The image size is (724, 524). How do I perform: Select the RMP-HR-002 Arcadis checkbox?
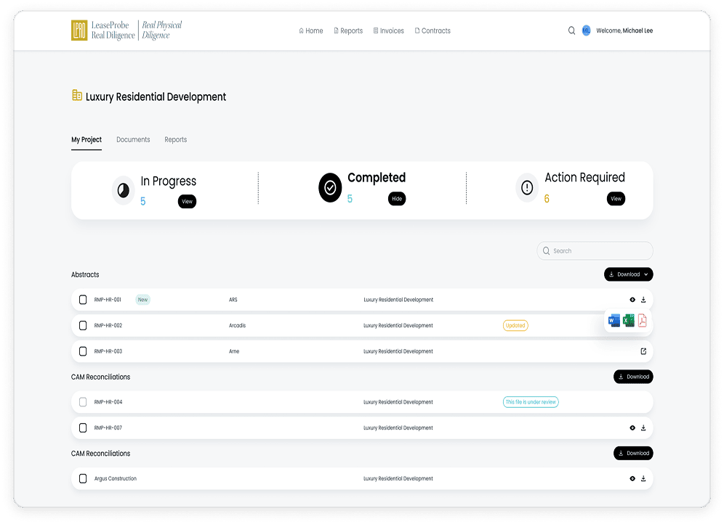click(83, 325)
